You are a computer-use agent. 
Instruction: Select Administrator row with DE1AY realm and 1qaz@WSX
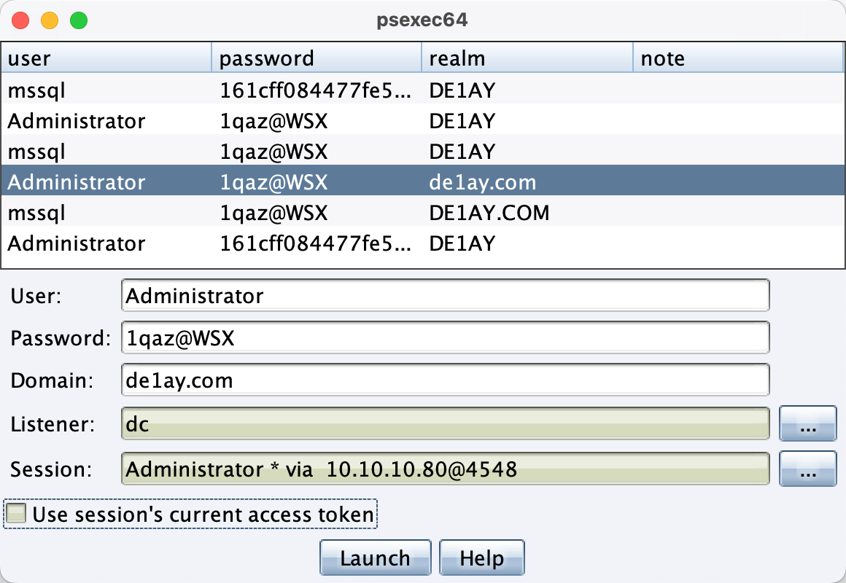coord(219,121)
